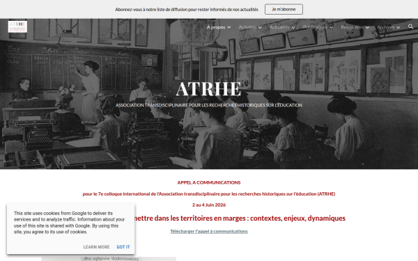This screenshot has height=261, width=418.
Task: Click the territoires en marges heading
Action: [x=240, y=219]
